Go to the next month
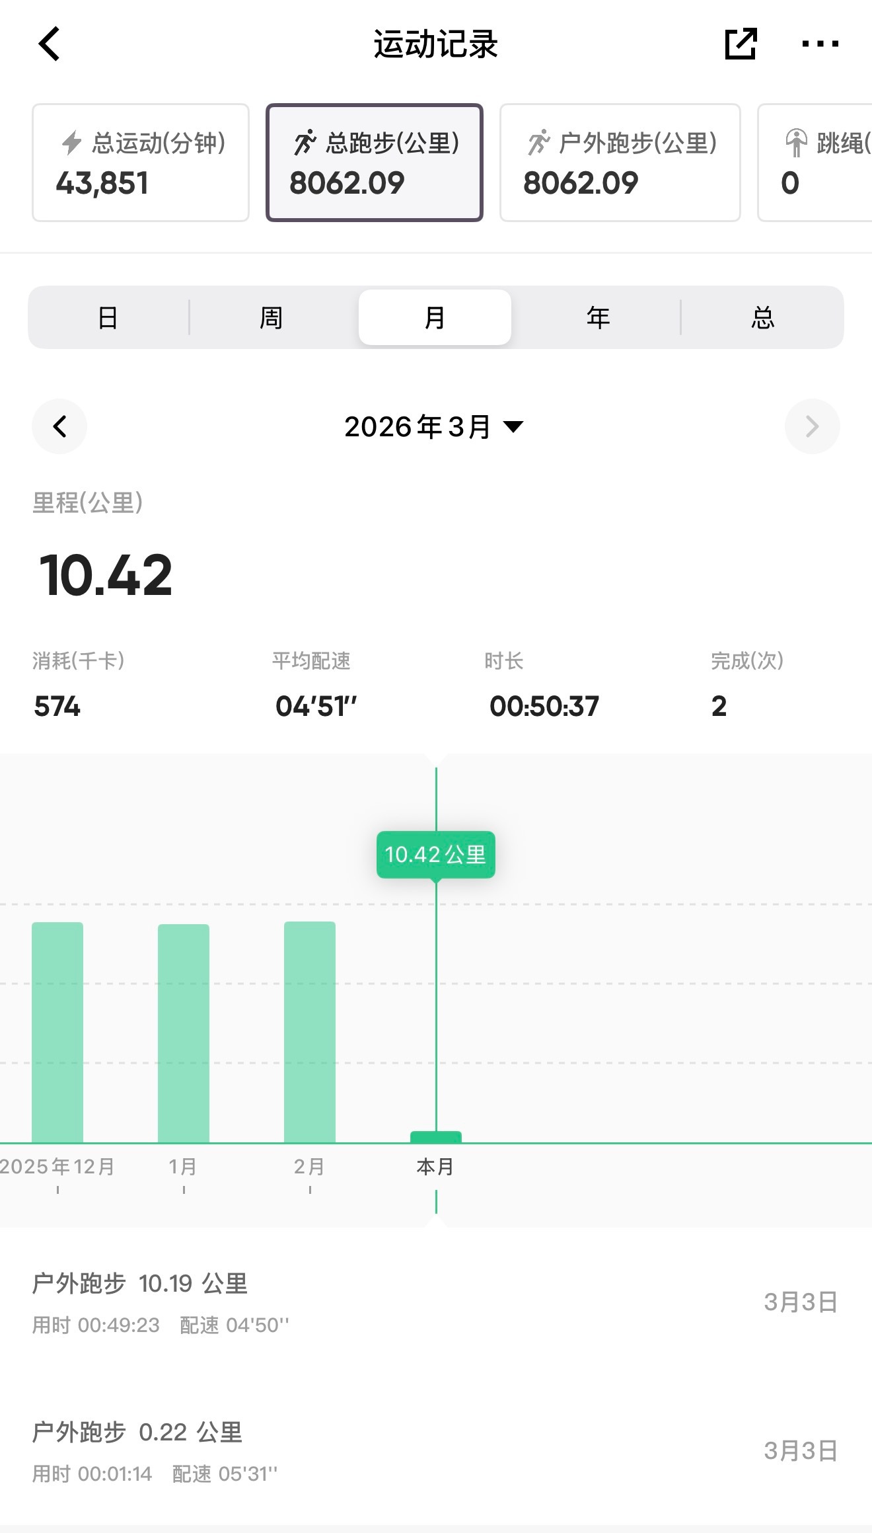Screen dimensions: 872x1533 pos(812,426)
